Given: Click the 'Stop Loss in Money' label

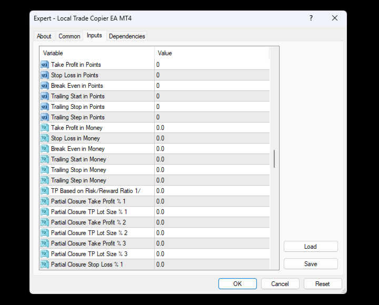Looking at the screenshot, I should pyautogui.click(x=75, y=138).
